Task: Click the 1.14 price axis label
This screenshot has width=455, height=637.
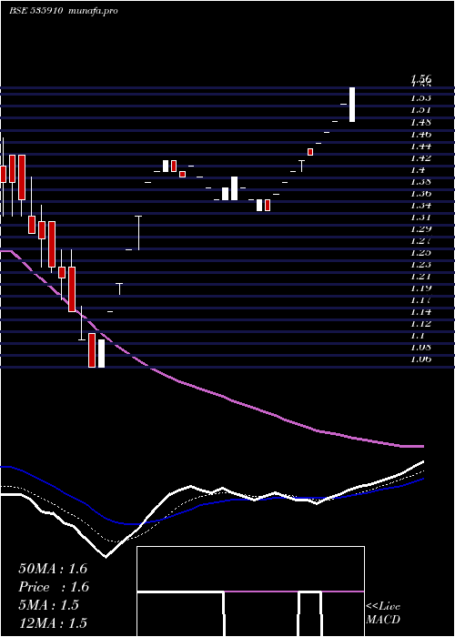Action: (420, 312)
